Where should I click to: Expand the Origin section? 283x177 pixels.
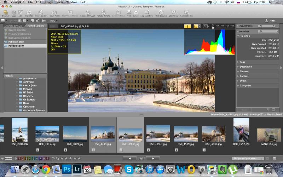pos(238,81)
